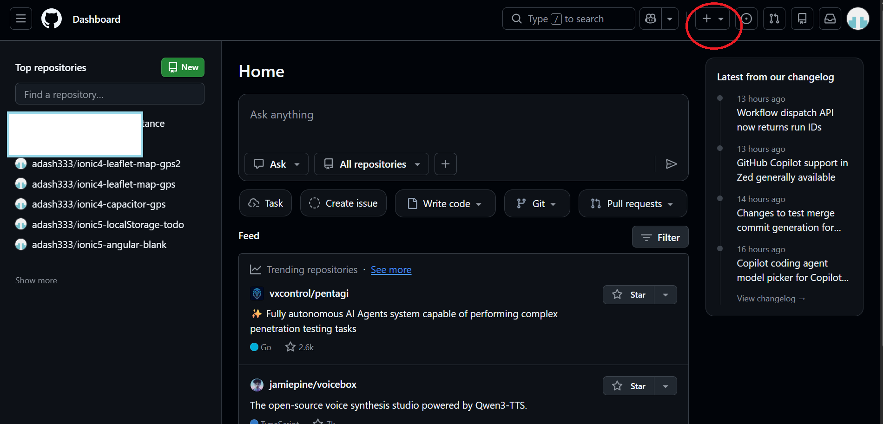Star the jamiepine/voicebox repository
Screen dimensions: 883x424
628,386
